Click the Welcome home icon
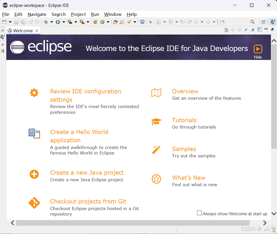The image size is (277, 234). coord(226,30)
